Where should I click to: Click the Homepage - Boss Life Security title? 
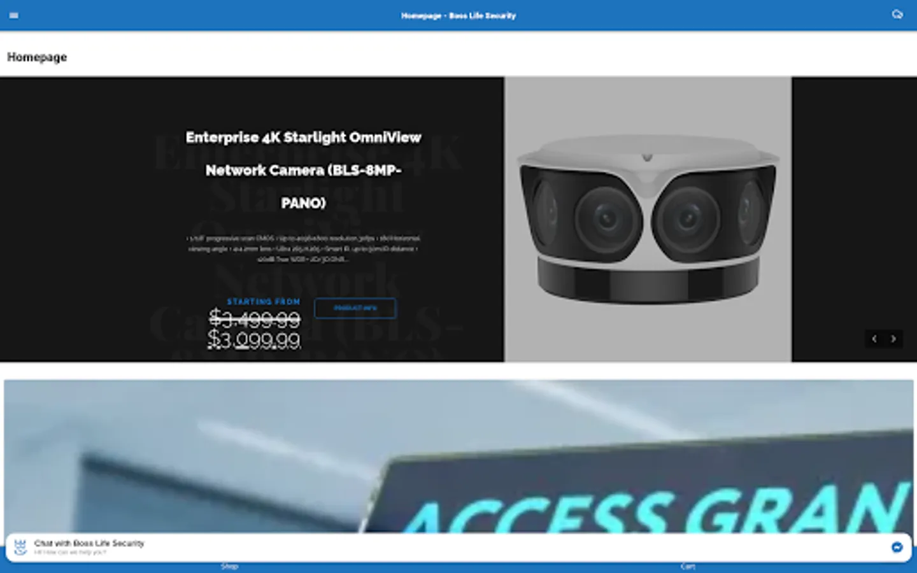[x=458, y=15]
